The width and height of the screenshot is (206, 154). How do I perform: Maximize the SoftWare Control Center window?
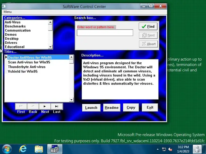click(x=151, y=6)
